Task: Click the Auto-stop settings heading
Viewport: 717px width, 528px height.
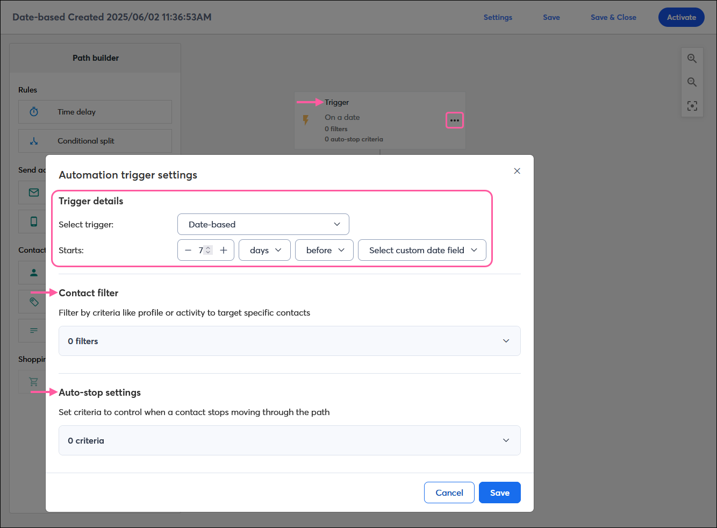Action: pyautogui.click(x=100, y=393)
